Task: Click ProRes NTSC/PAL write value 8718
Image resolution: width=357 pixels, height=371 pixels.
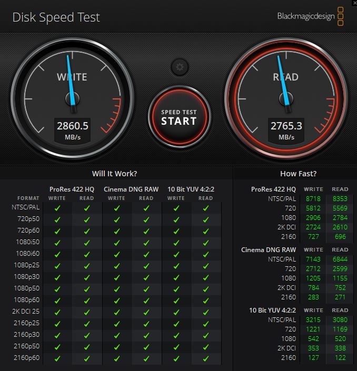Action: [313, 199]
